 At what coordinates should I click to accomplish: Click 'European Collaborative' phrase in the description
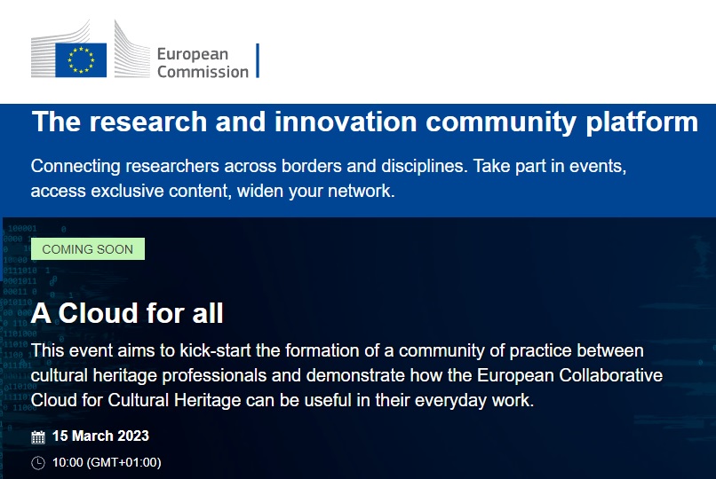click(570, 375)
